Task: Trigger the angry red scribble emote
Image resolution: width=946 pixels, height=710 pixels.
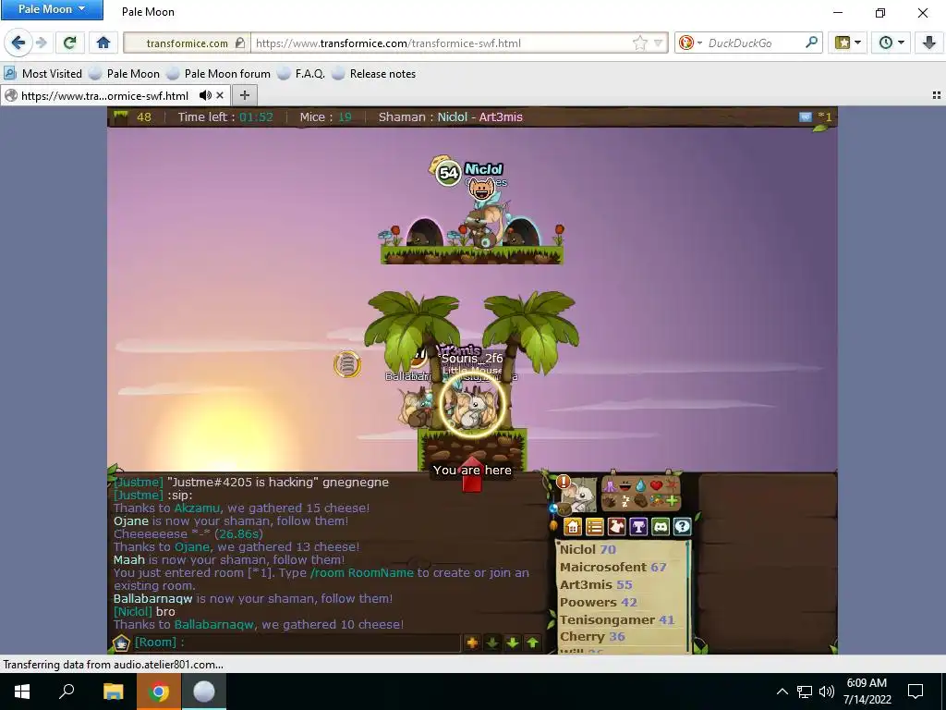Action: (x=672, y=484)
